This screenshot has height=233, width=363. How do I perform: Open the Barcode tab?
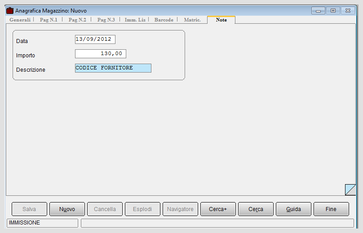(164, 20)
